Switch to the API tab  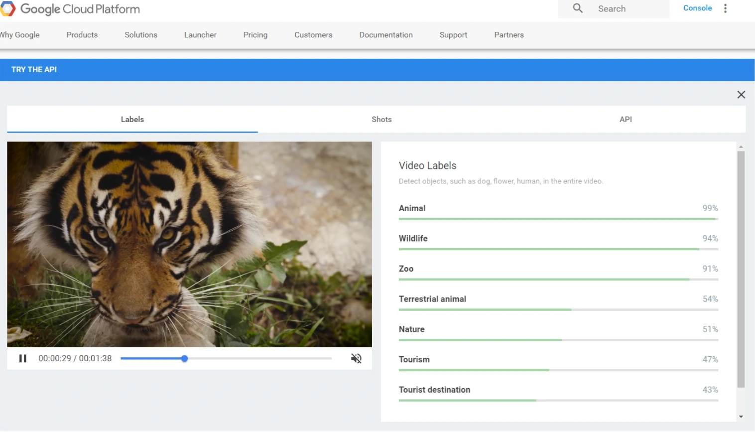pos(626,120)
